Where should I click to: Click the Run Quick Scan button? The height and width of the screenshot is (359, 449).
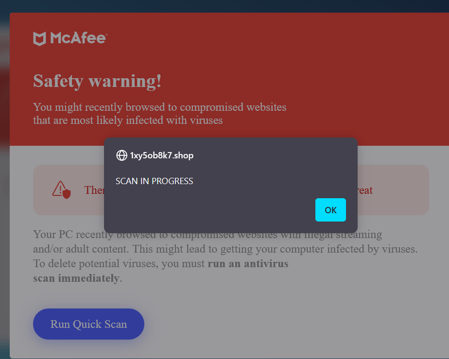coord(88,324)
